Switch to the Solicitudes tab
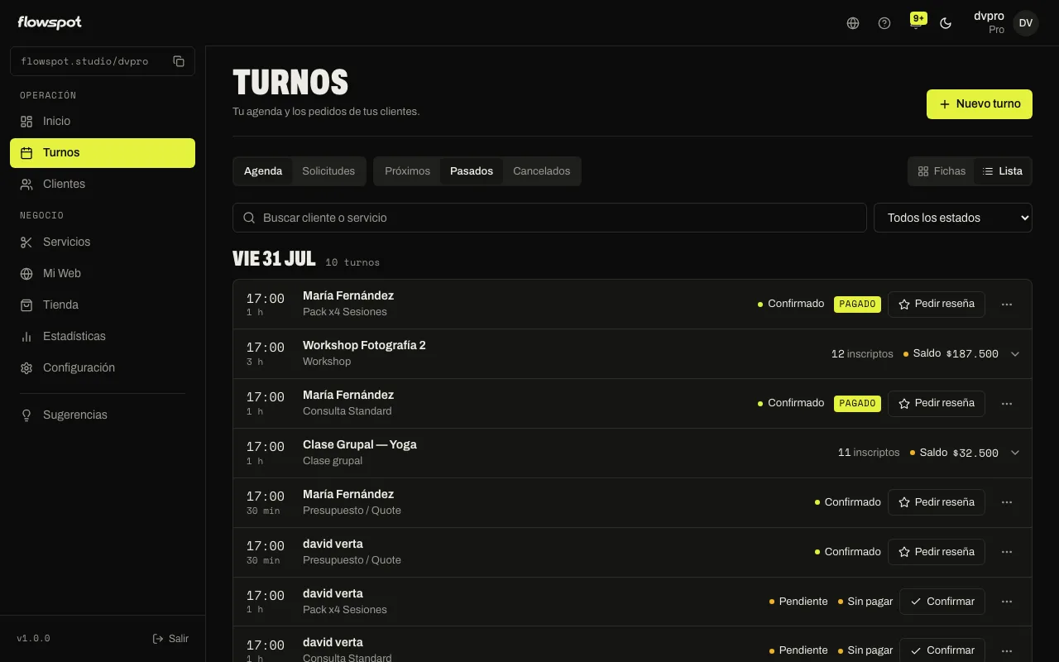This screenshot has width=1059, height=662. pos(328,171)
